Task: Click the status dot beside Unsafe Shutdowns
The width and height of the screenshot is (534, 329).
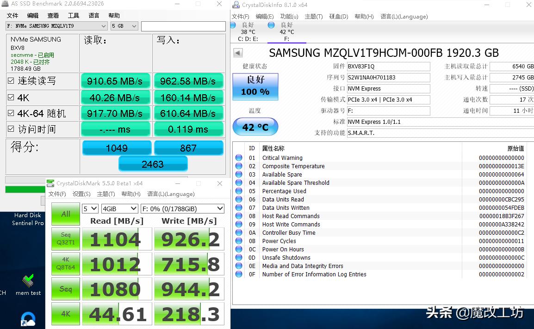Action: (x=239, y=258)
